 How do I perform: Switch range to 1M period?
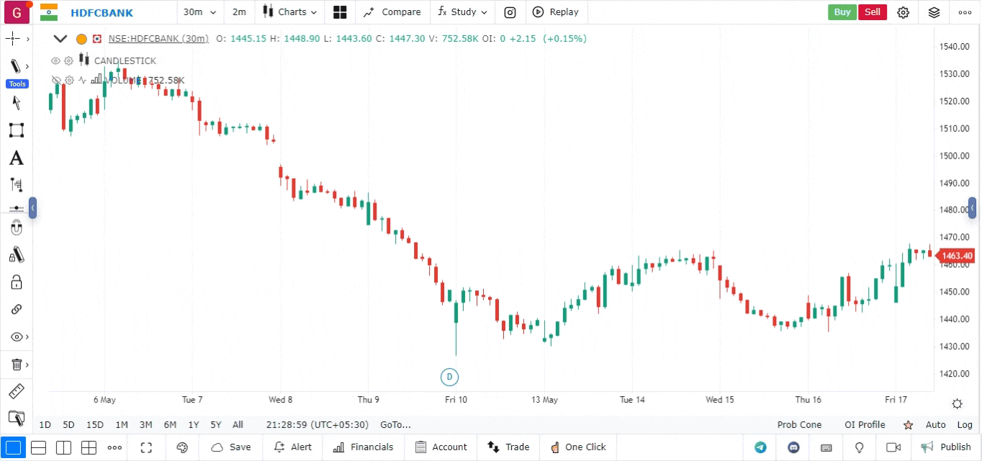122,425
